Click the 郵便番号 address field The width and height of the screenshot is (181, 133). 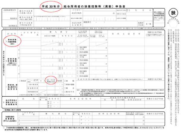click(110, 24)
